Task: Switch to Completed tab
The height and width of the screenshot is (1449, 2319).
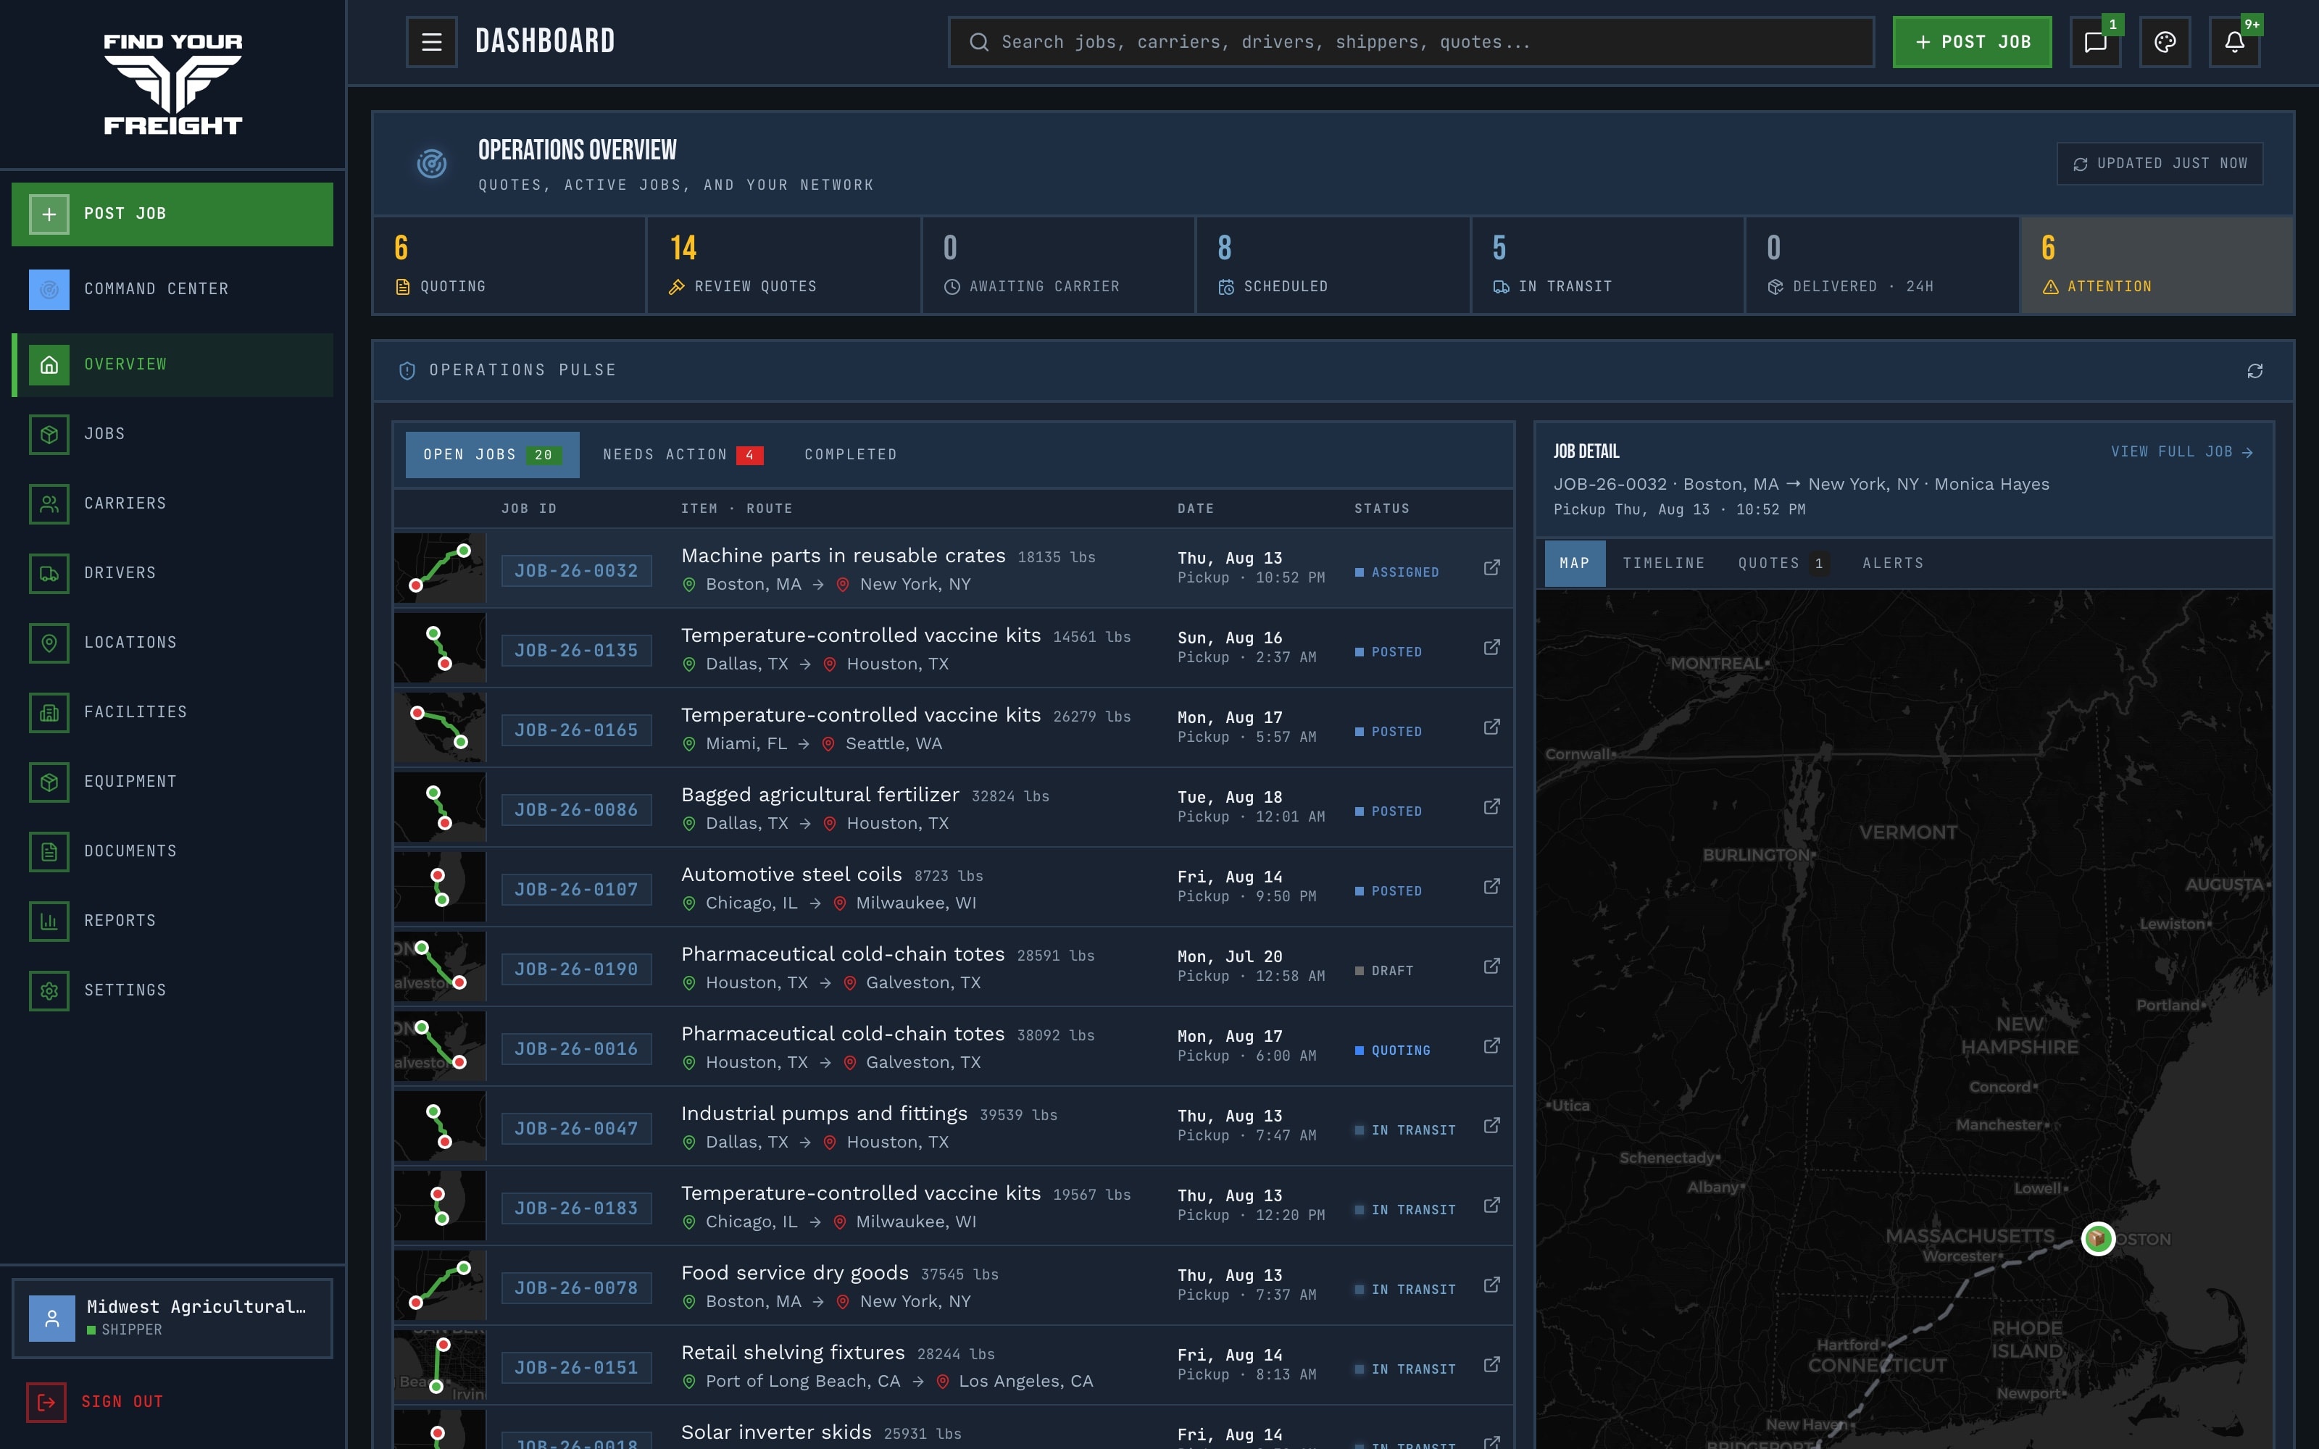Action: pos(850,454)
